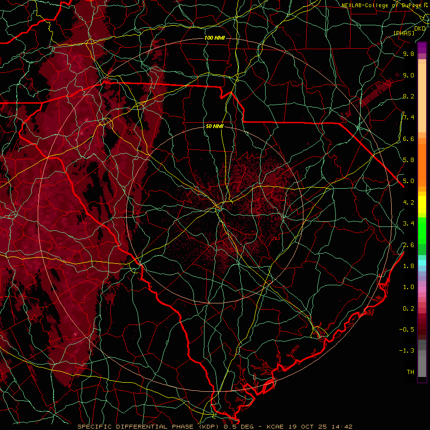Click the 9.8 legend value
The height and width of the screenshot is (430, 430).
pyautogui.click(x=408, y=54)
